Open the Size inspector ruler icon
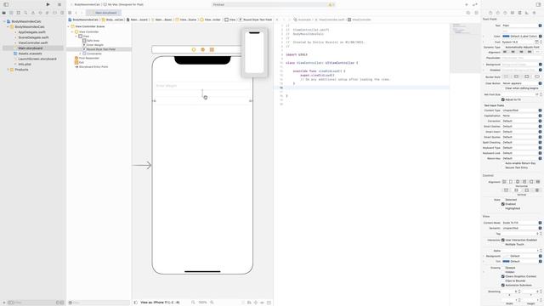This screenshot has width=544, height=306. 527,13
